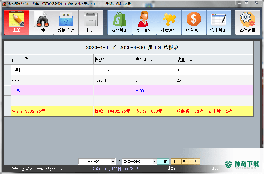The width and height of the screenshot is (264, 174).
Task: Click the app house icon in title bar
Action: click(x=4, y=4)
